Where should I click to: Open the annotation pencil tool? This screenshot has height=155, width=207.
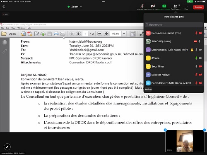coord(7,147)
